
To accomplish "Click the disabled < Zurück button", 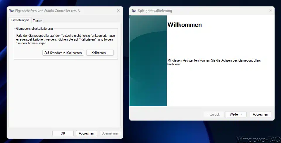I will [x=214, y=114].
